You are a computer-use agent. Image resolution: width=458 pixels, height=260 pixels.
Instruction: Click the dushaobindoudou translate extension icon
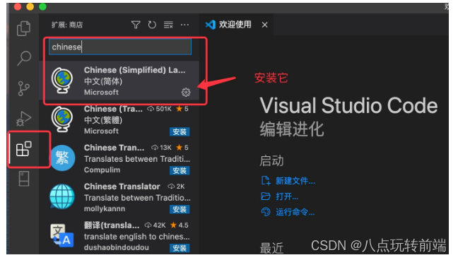[x=62, y=235]
